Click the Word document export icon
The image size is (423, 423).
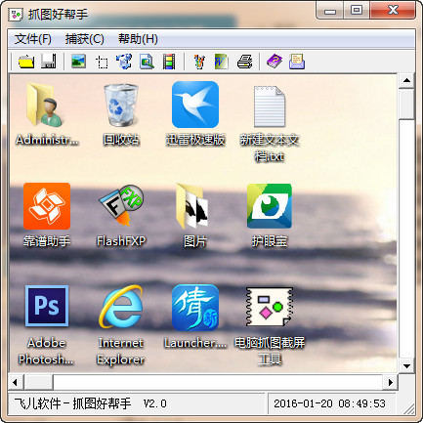[221, 62]
